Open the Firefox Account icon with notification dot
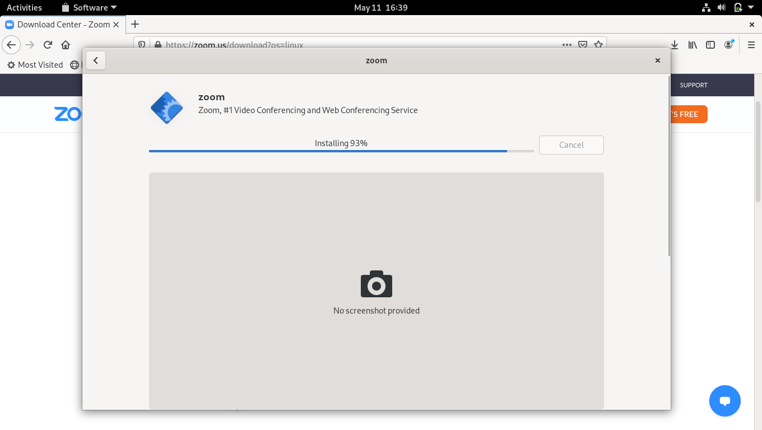Viewport: 762px width, 430px height. 728,44
